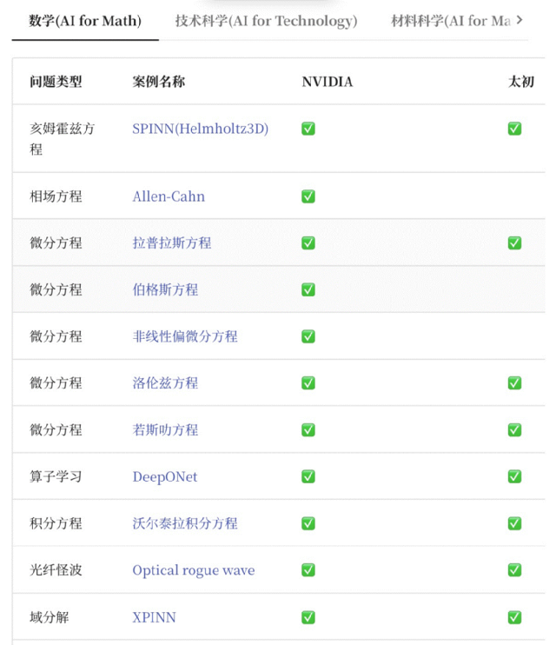
Task: Click NVIDIA checkmark in DeepONet row
Action: click(308, 476)
